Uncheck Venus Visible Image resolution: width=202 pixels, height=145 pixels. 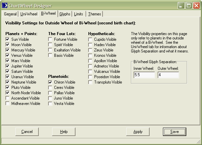(x=7, y=55)
